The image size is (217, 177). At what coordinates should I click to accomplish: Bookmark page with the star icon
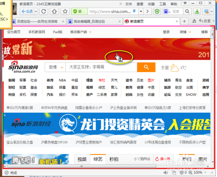pos(65,11)
